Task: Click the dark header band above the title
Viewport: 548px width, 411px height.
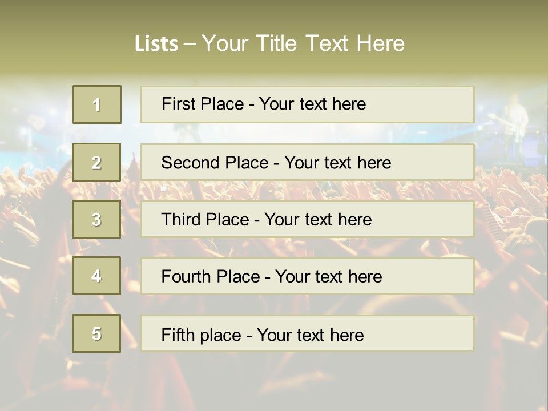Action: [274, 11]
